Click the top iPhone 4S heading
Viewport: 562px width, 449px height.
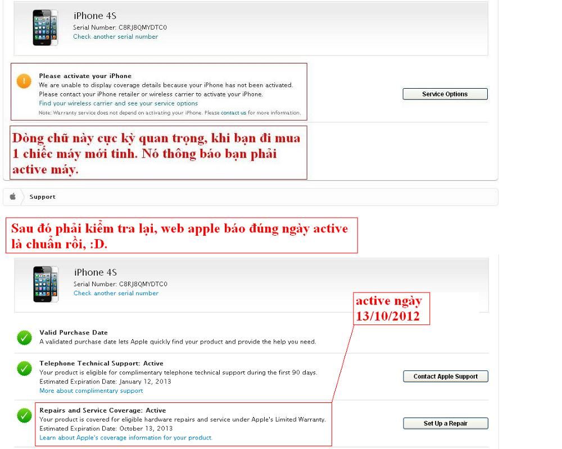click(x=95, y=16)
